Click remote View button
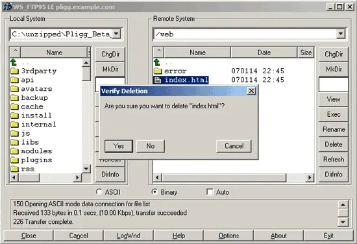 (x=334, y=99)
